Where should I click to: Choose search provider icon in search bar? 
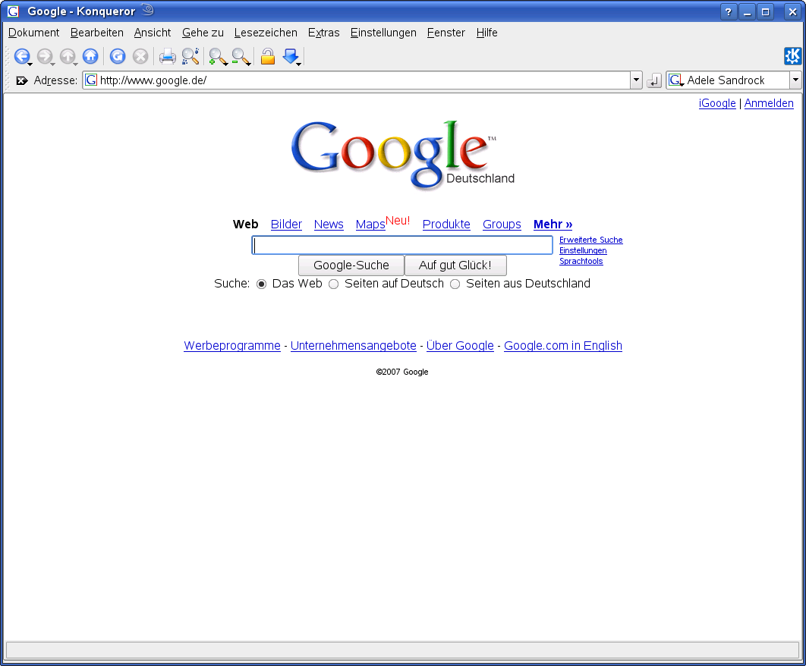[676, 80]
